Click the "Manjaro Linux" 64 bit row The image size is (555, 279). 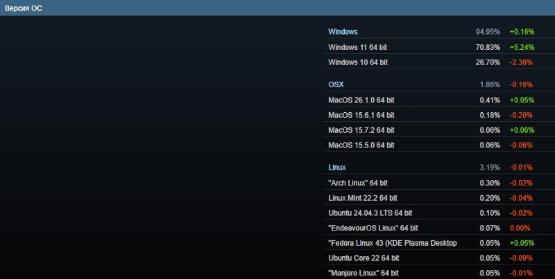tap(364, 273)
